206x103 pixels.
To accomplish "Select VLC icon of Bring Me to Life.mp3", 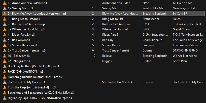I will click(5, 19).
